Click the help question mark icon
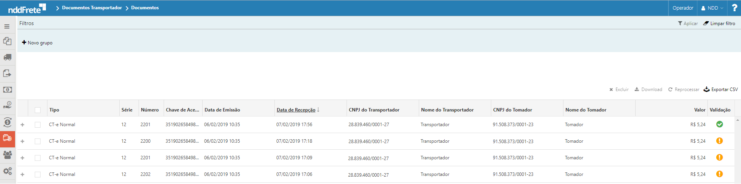 [x=734, y=8]
